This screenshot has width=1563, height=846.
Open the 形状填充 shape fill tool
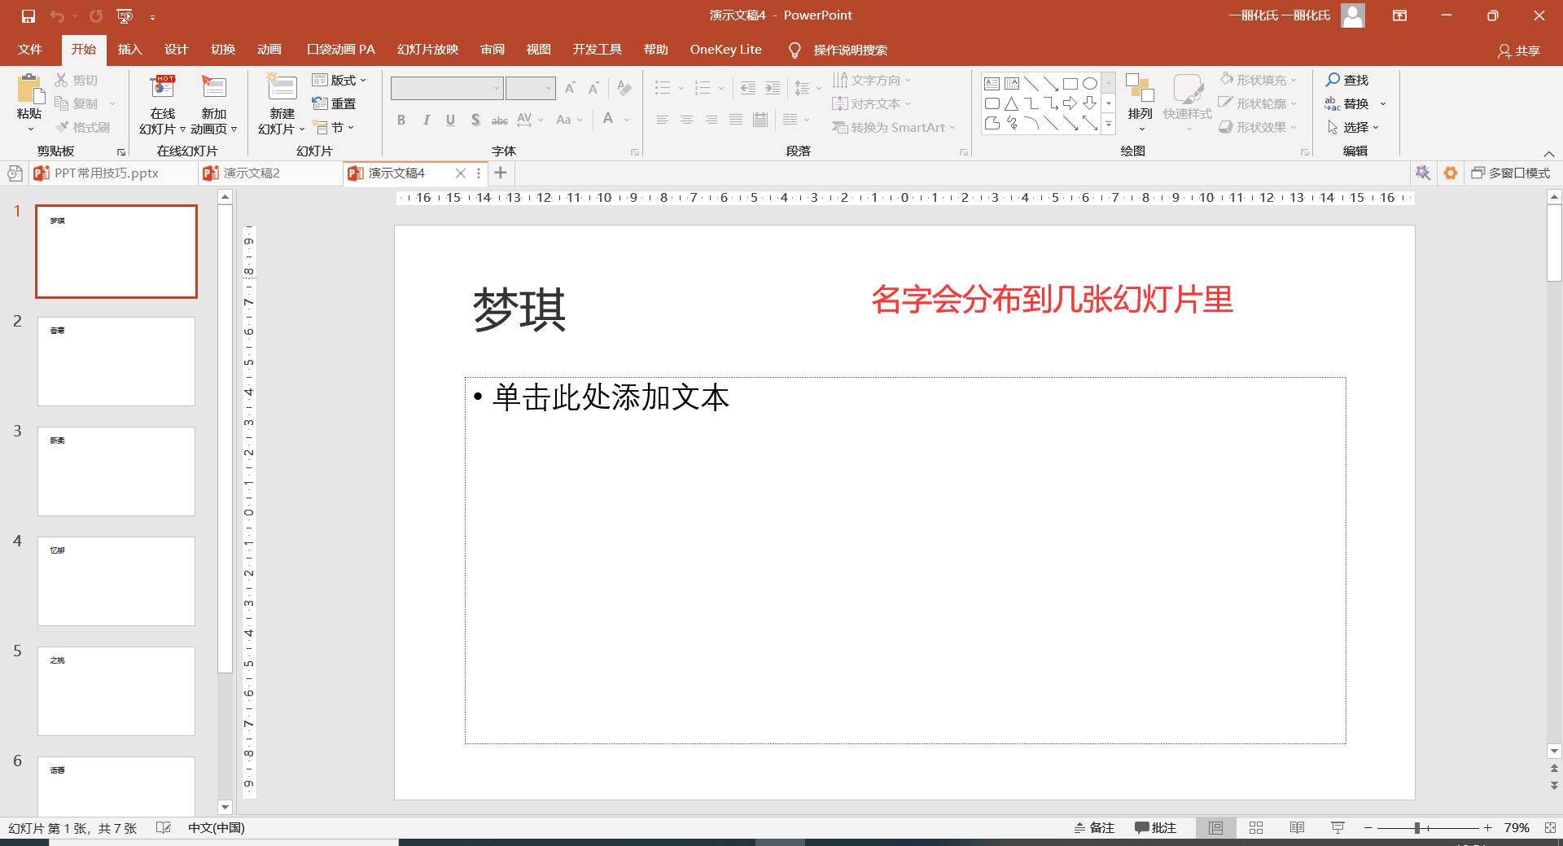(x=1254, y=79)
